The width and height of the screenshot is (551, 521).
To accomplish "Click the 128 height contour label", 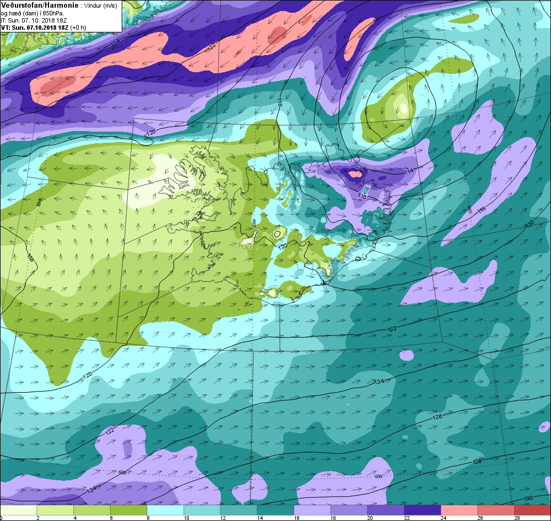I will point(477,462).
